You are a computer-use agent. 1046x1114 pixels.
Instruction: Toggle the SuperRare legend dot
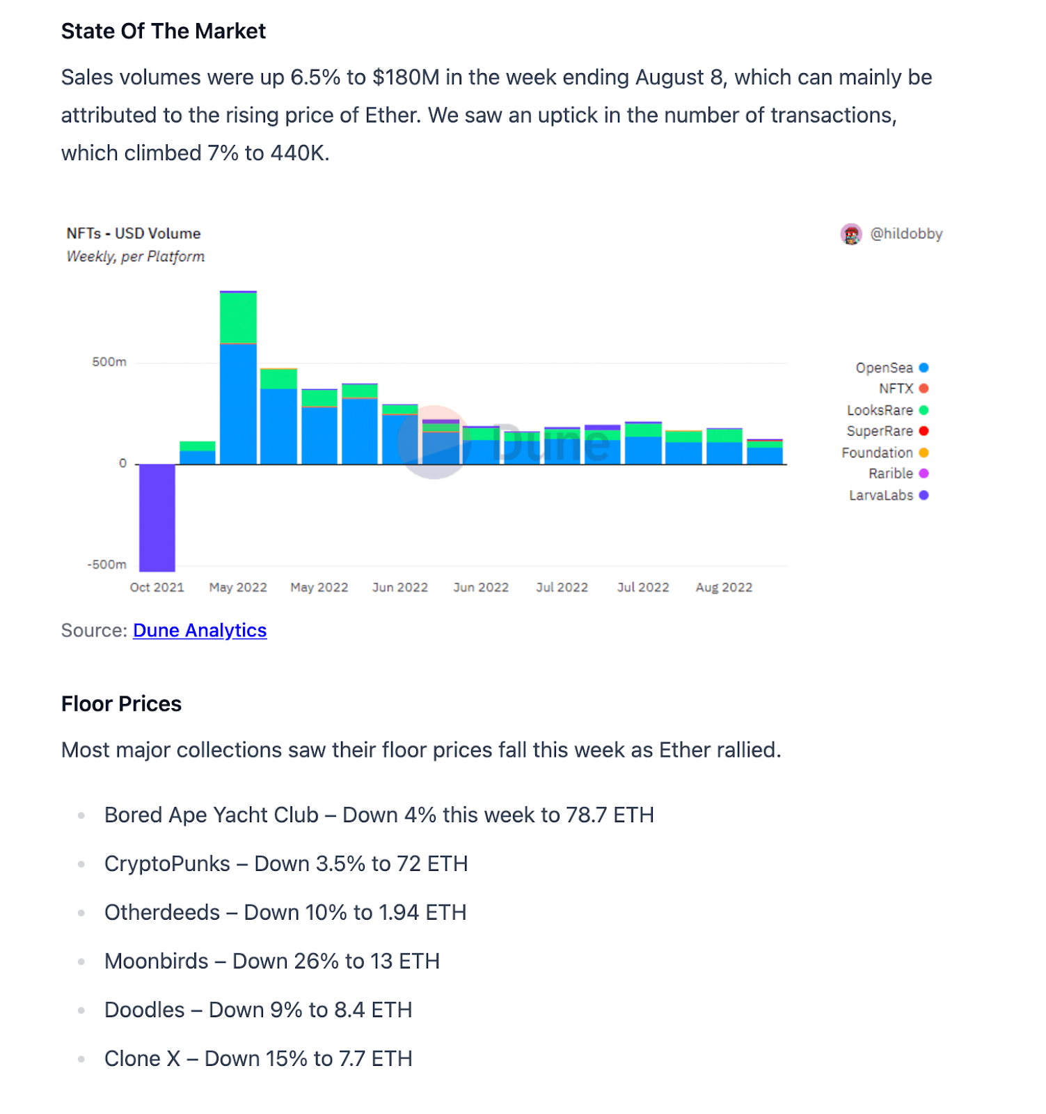click(924, 431)
